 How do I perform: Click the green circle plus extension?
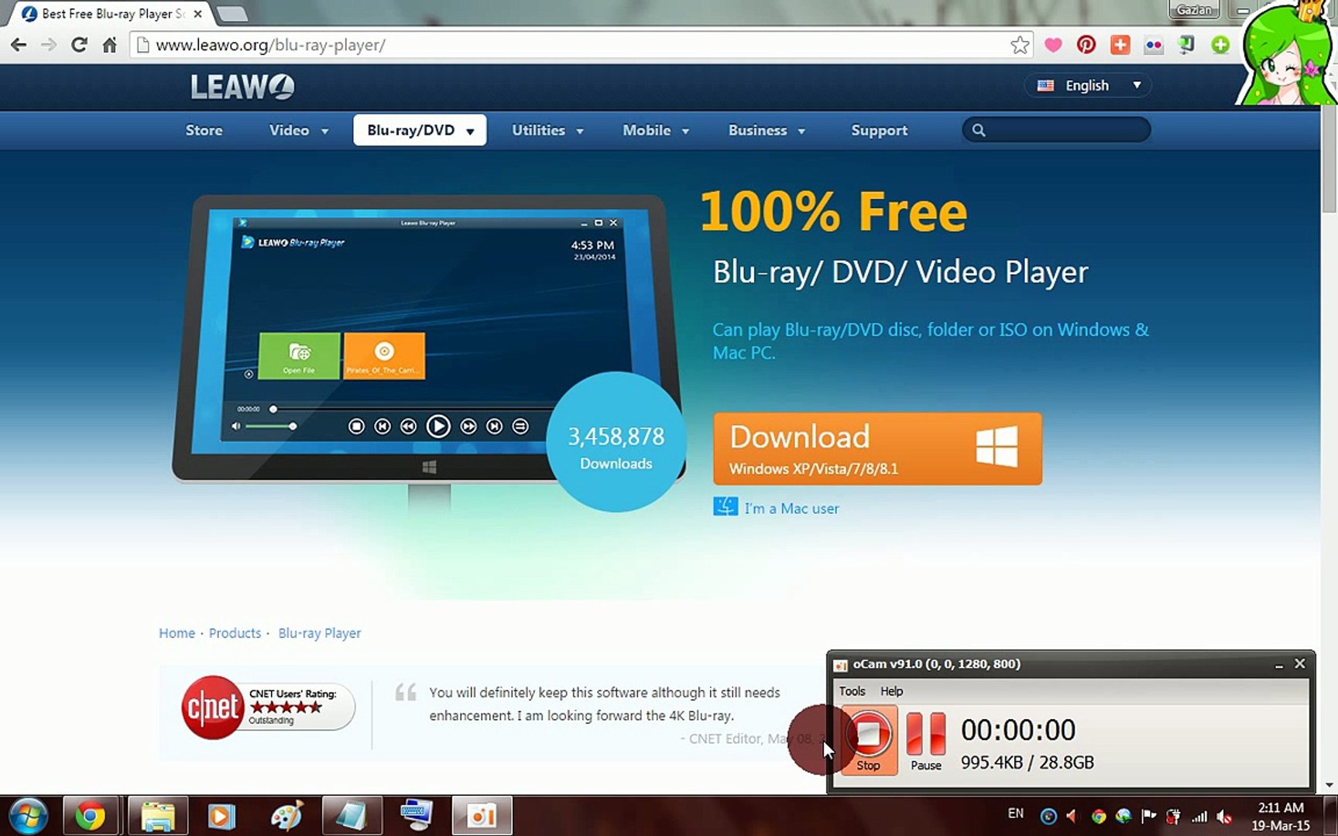pos(1220,45)
